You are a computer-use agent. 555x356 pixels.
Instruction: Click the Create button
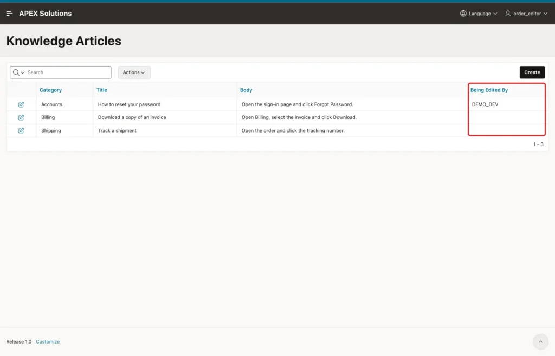[x=532, y=72]
